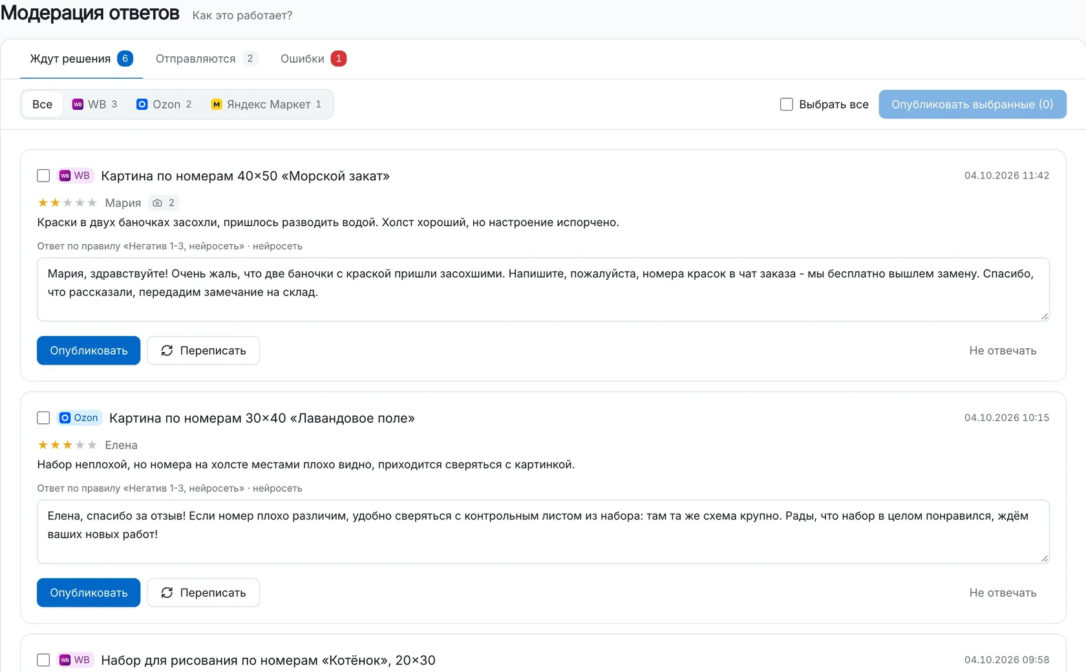Choose «Не отвечать» for Мария's review
The height and width of the screenshot is (672, 1086).
(x=1003, y=350)
